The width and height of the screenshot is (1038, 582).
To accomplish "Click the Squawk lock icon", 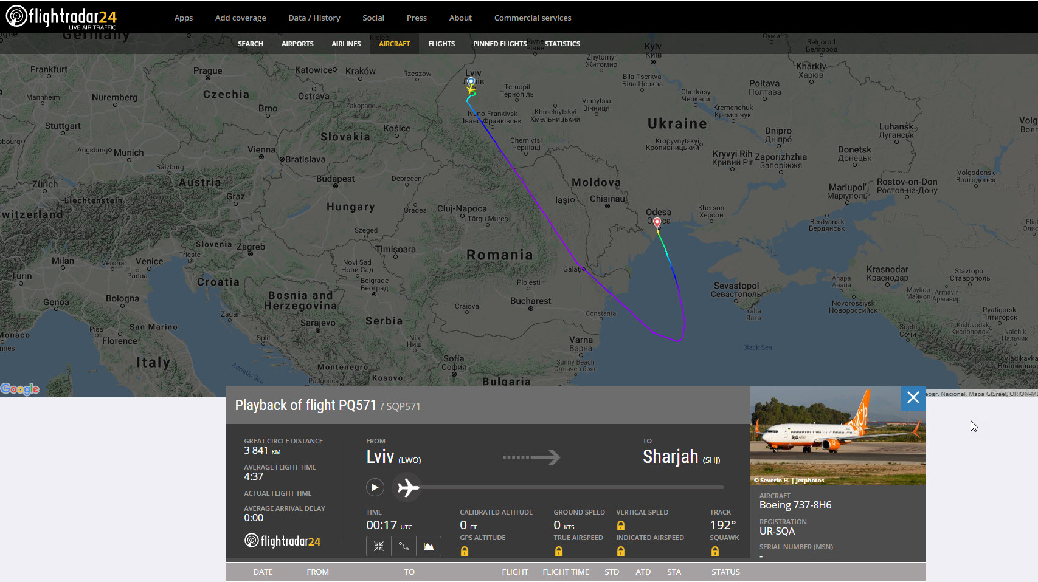I will [x=715, y=551].
